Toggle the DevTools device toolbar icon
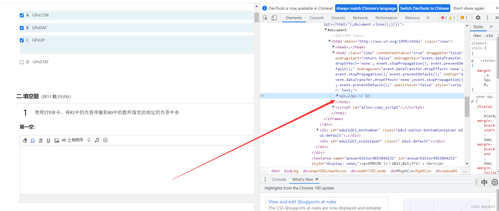Screen dimensions: 499x211 click(274, 18)
